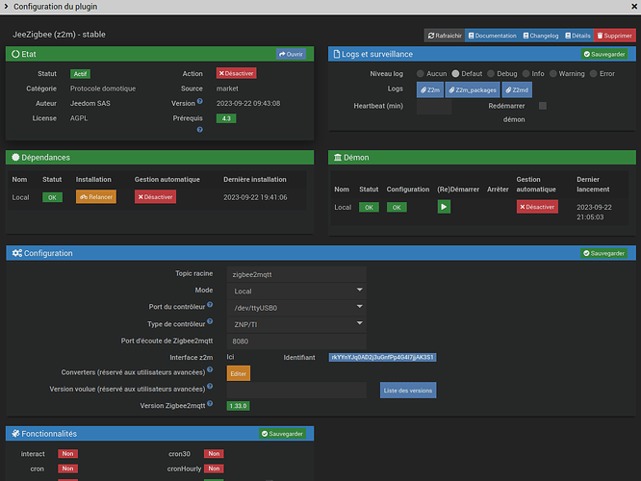Click the 4.3 Prérequis badge
The image size is (641, 481).
click(x=226, y=118)
